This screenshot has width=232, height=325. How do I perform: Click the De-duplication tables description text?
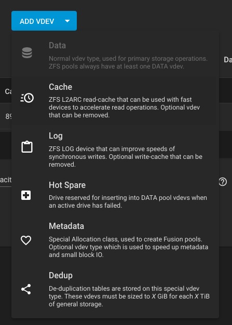click(x=129, y=296)
